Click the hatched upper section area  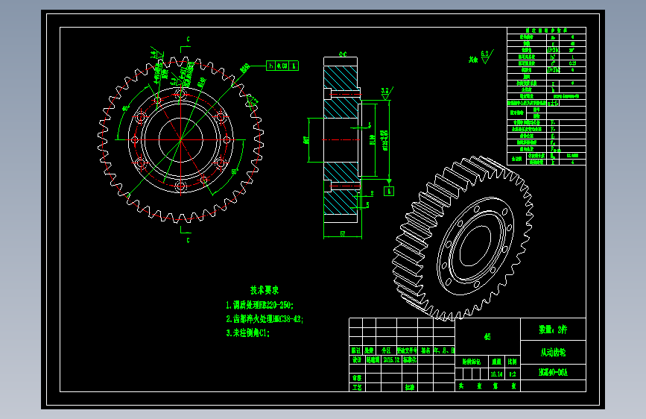[x=341, y=92]
